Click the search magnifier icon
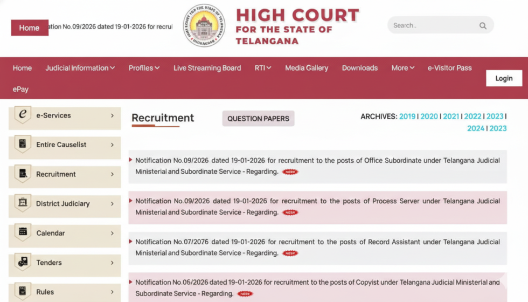The height and width of the screenshot is (302, 528). point(483,26)
